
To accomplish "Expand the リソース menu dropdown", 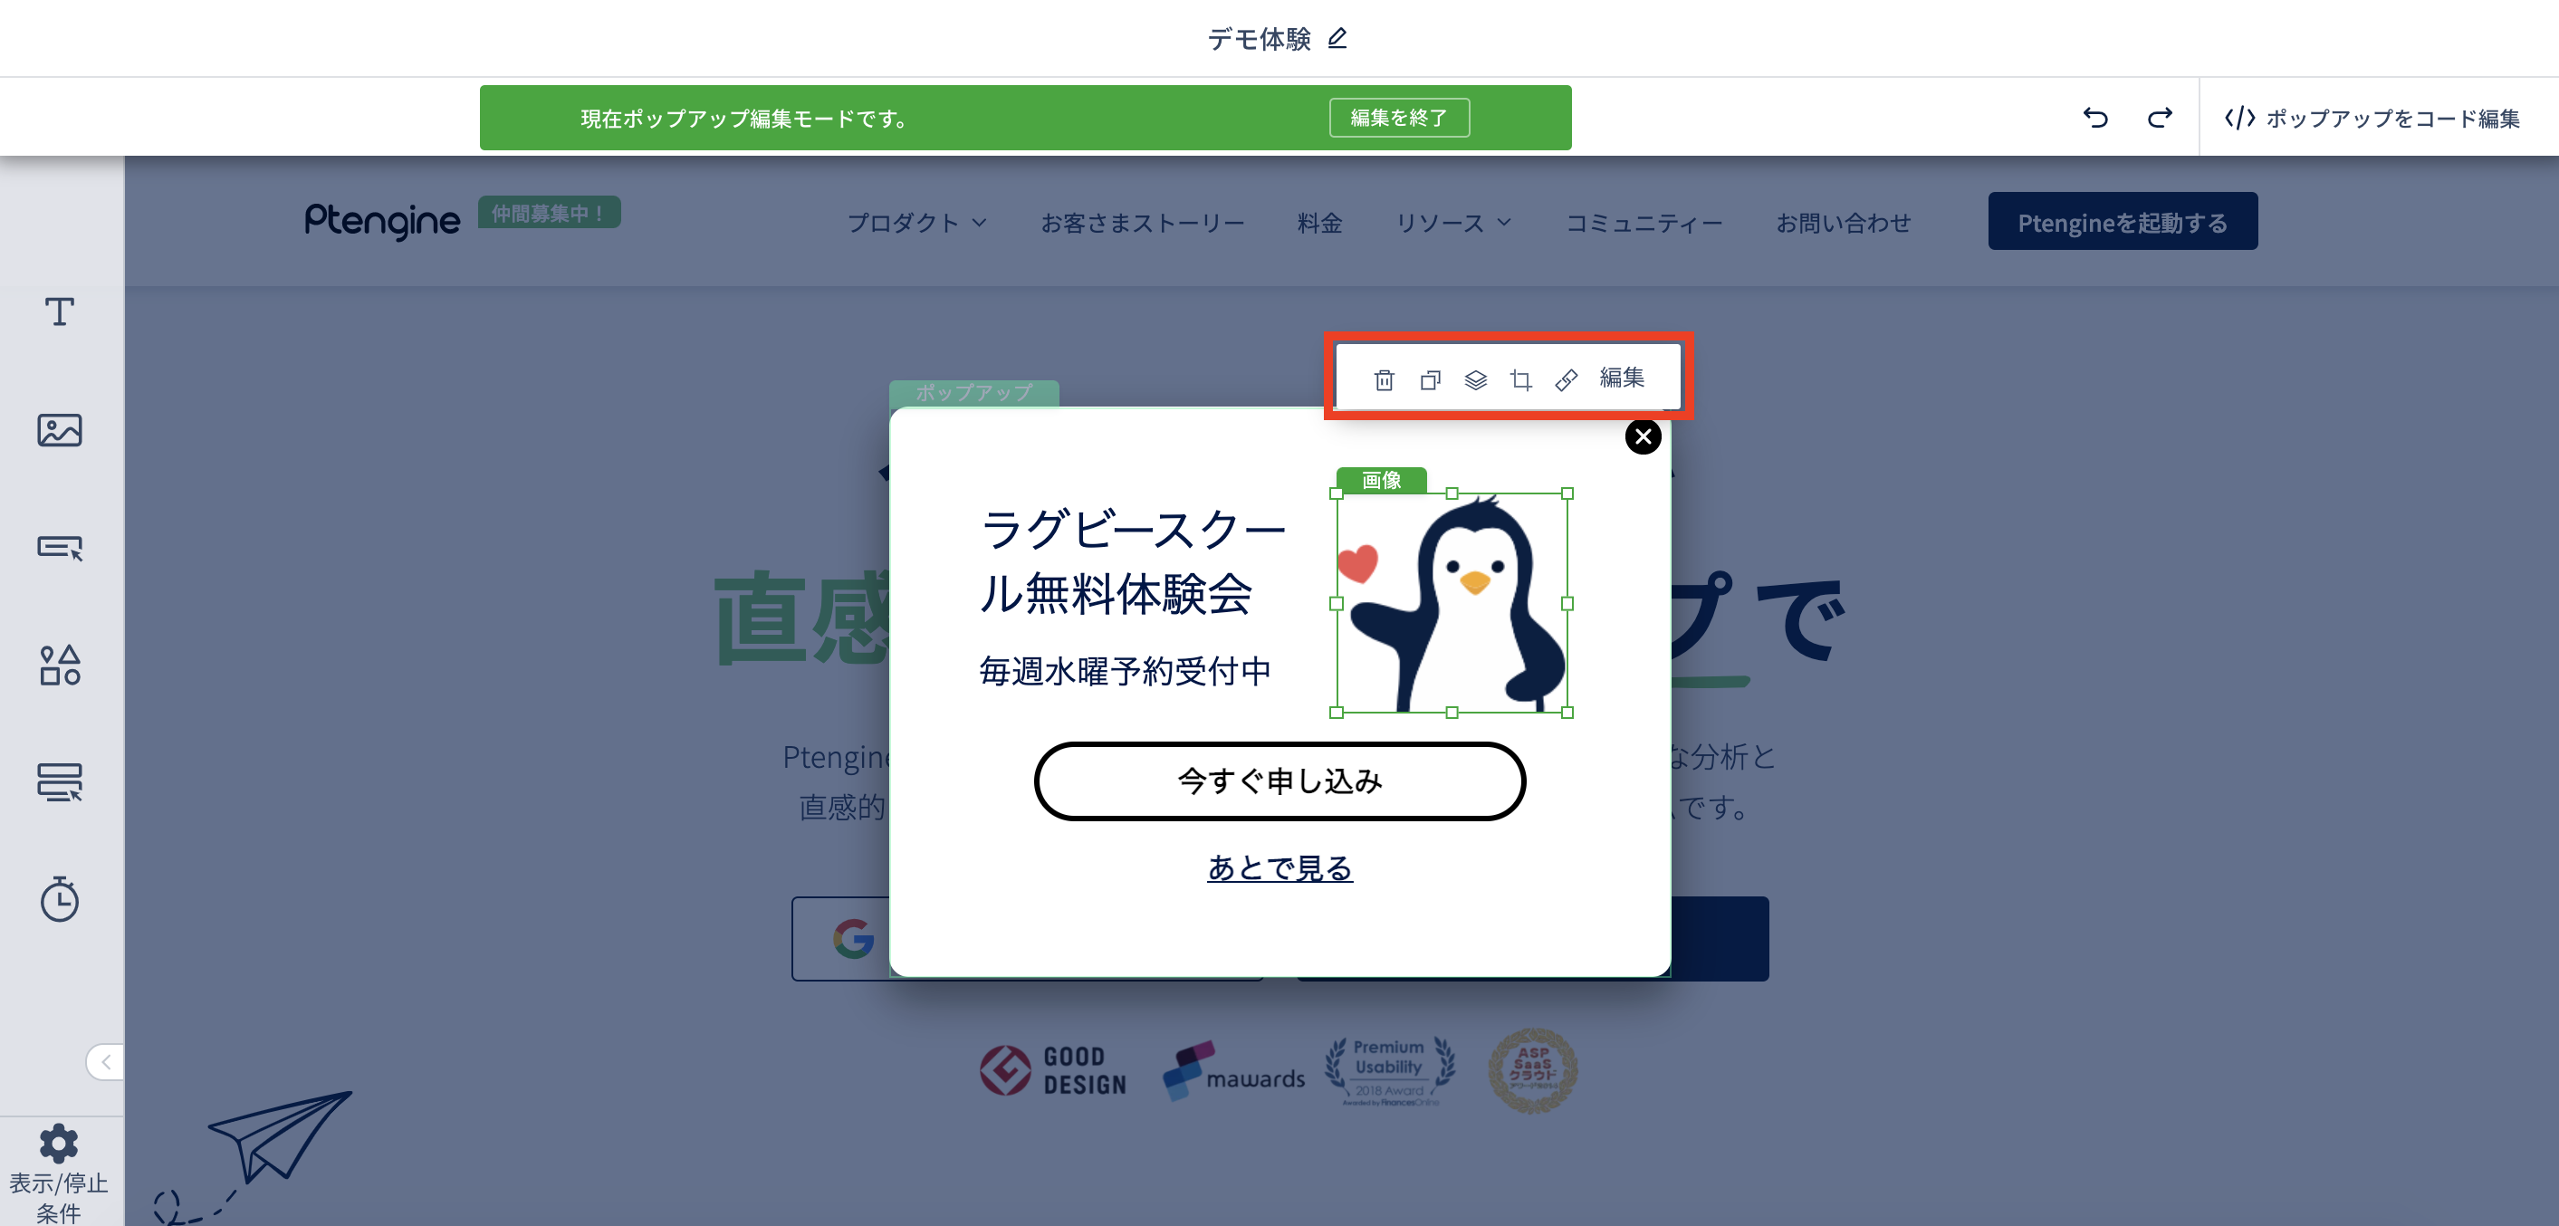I will pos(1452,223).
